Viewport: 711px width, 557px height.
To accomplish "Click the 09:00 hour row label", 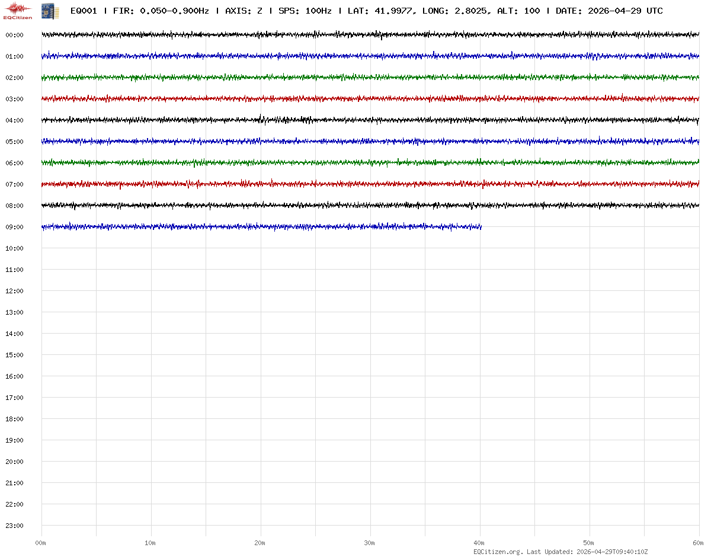I will tap(14, 227).
